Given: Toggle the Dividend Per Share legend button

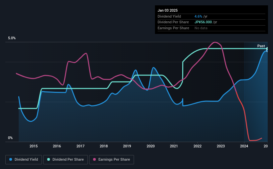Looking at the screenshot, I should [66, 160].
